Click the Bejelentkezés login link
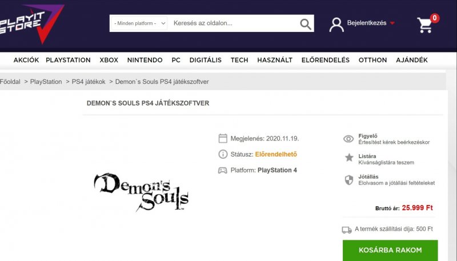Image resolution: width=457 pixels, height=261 pixels. (x=367, y=23)
